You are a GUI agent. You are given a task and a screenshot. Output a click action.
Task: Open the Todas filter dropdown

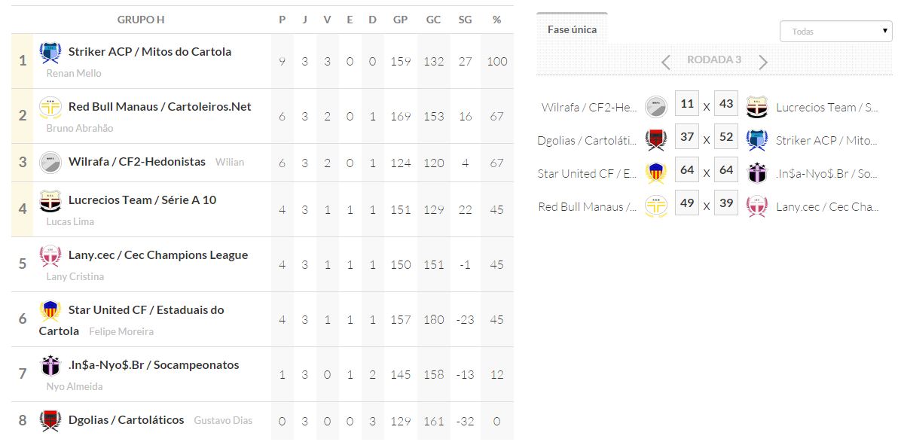click(835, 32)
